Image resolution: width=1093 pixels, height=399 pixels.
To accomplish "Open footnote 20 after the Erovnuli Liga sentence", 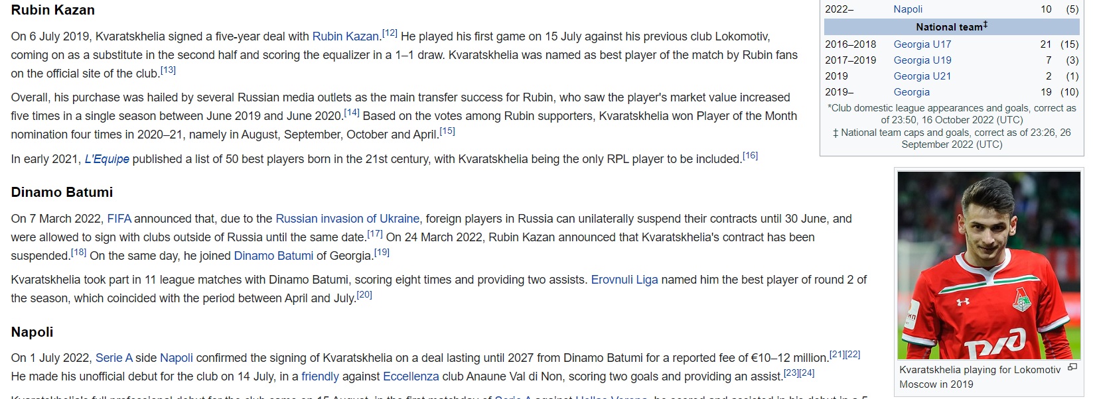I will tap(364, 295).
